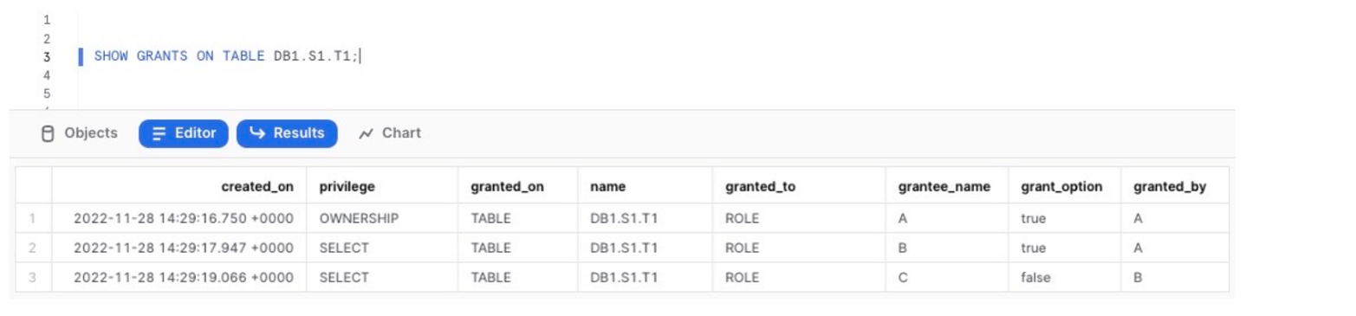1356x316 pixels.
Task: Click the Editor lines icon
Action: click(159, 133)
